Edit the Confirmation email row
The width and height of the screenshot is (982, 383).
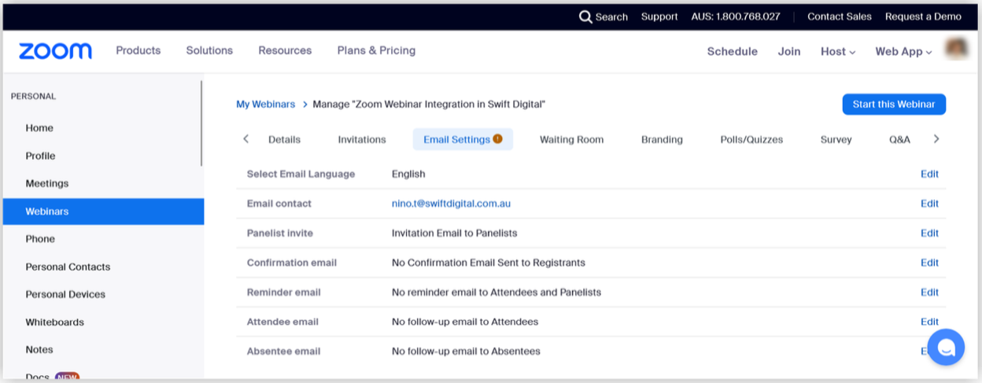[x=929, y=263]
